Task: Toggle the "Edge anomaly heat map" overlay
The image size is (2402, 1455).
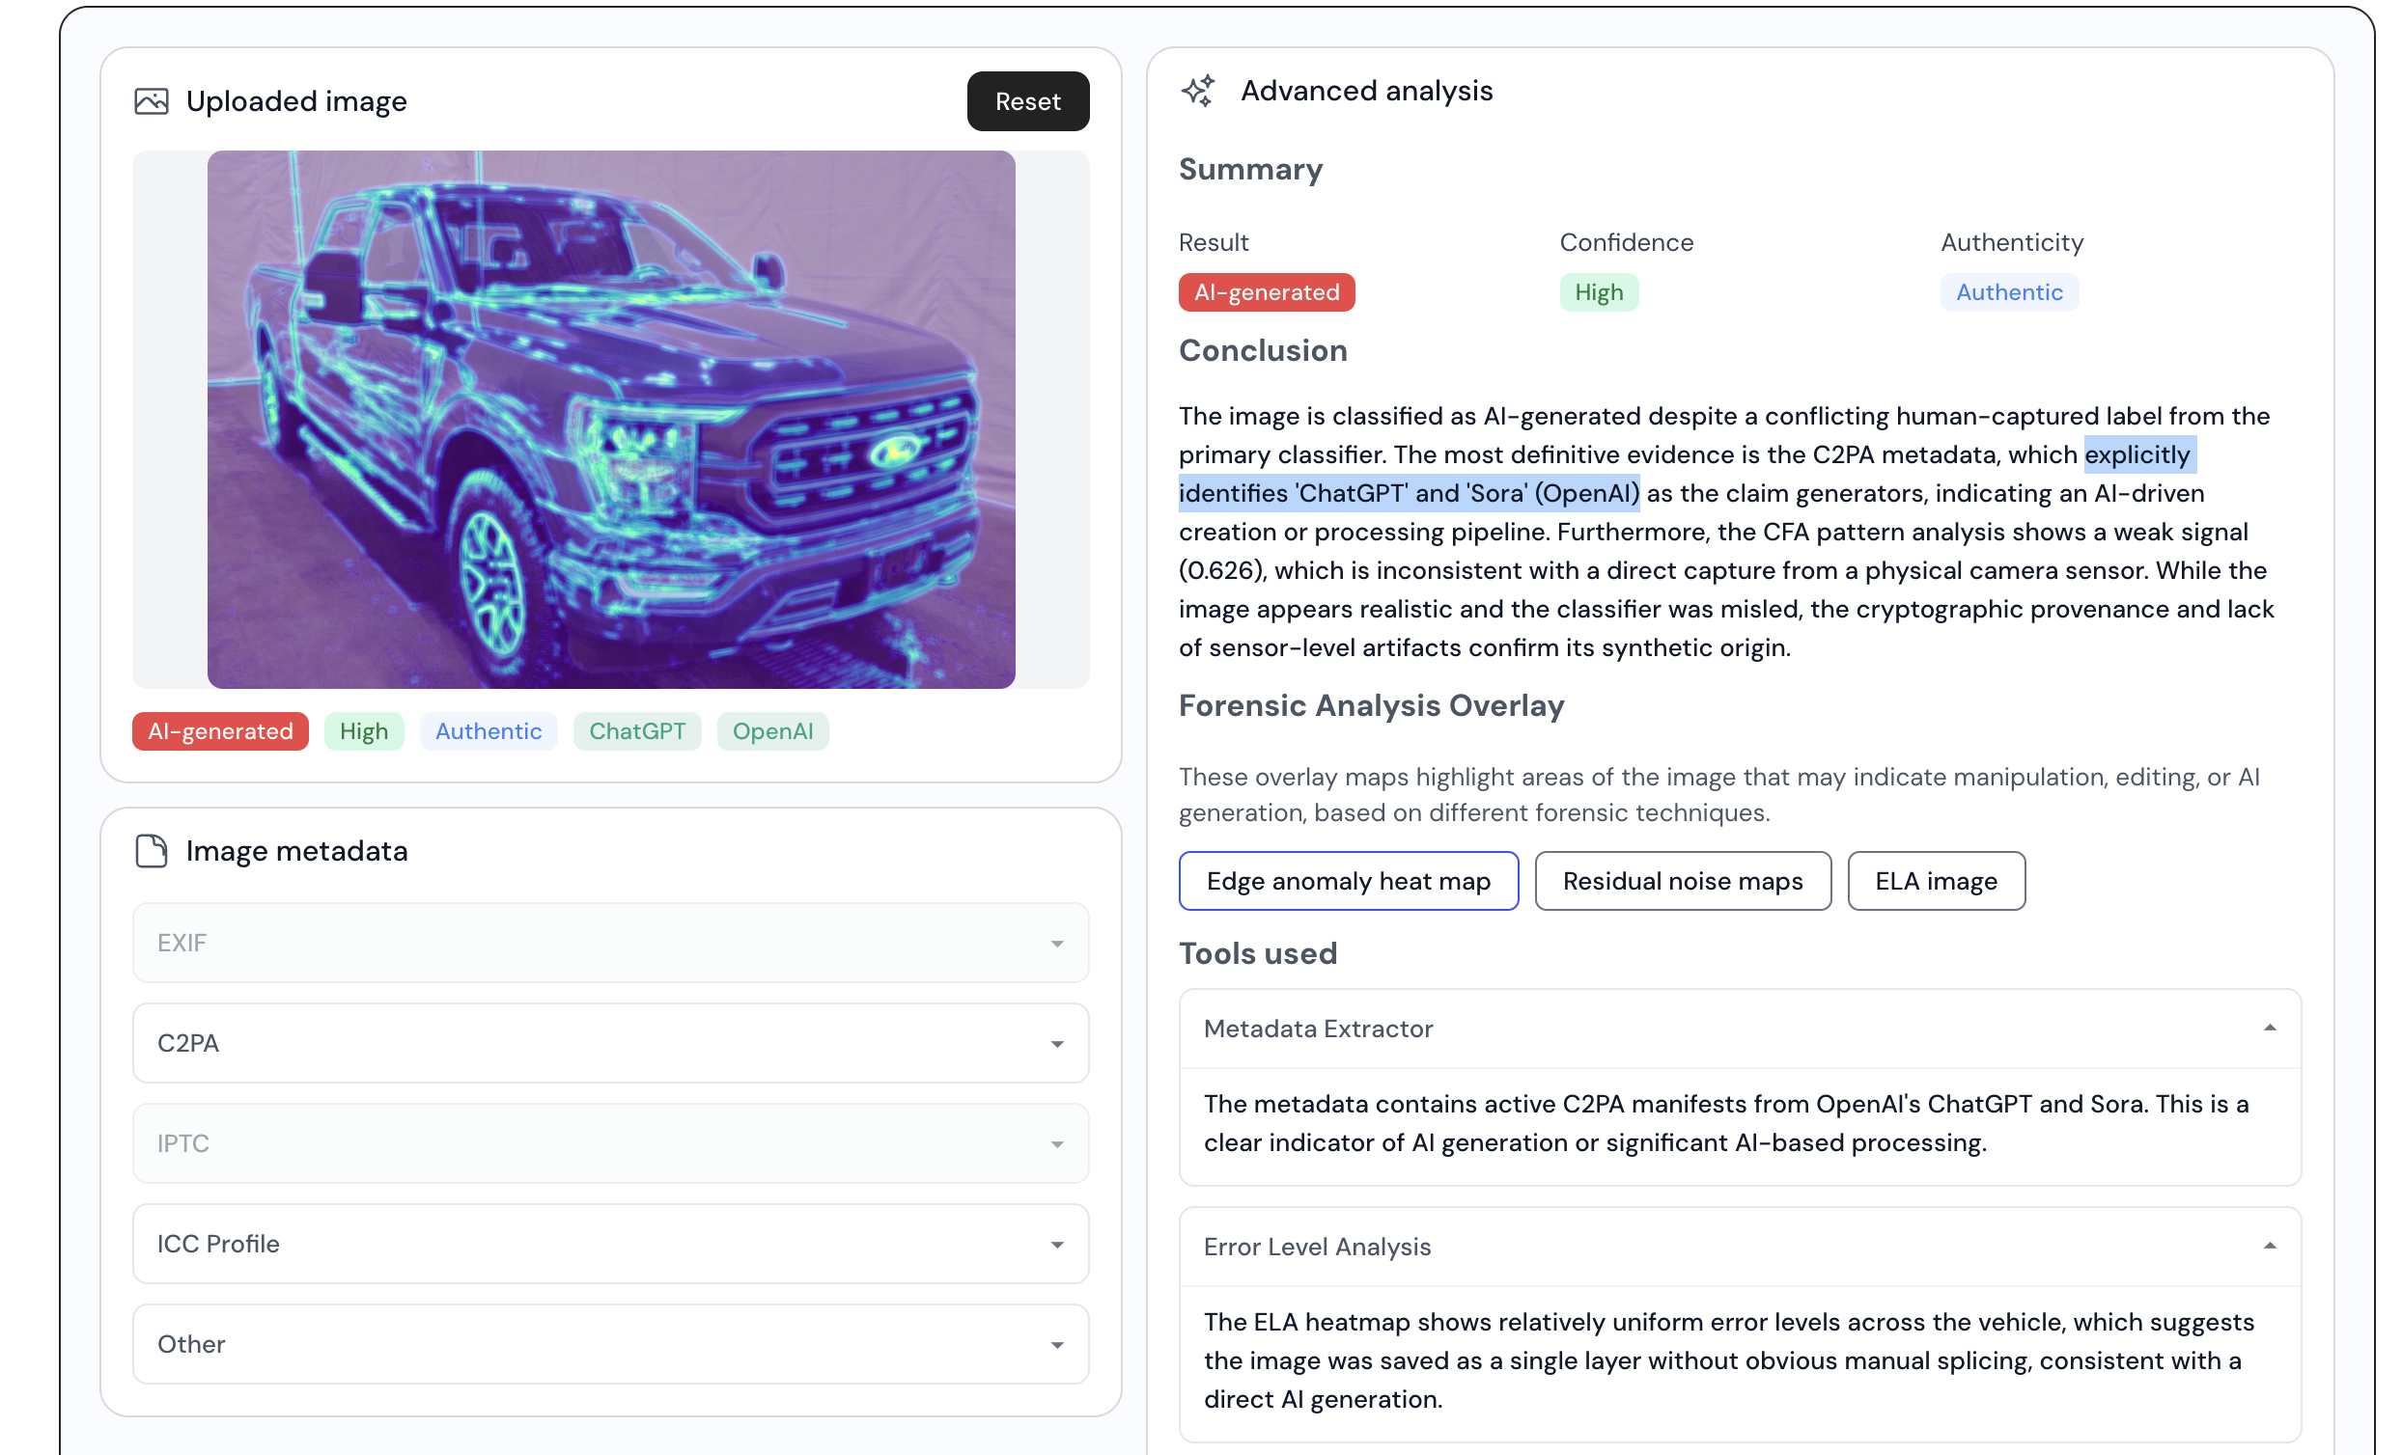Action: (x=1348, y=880)
